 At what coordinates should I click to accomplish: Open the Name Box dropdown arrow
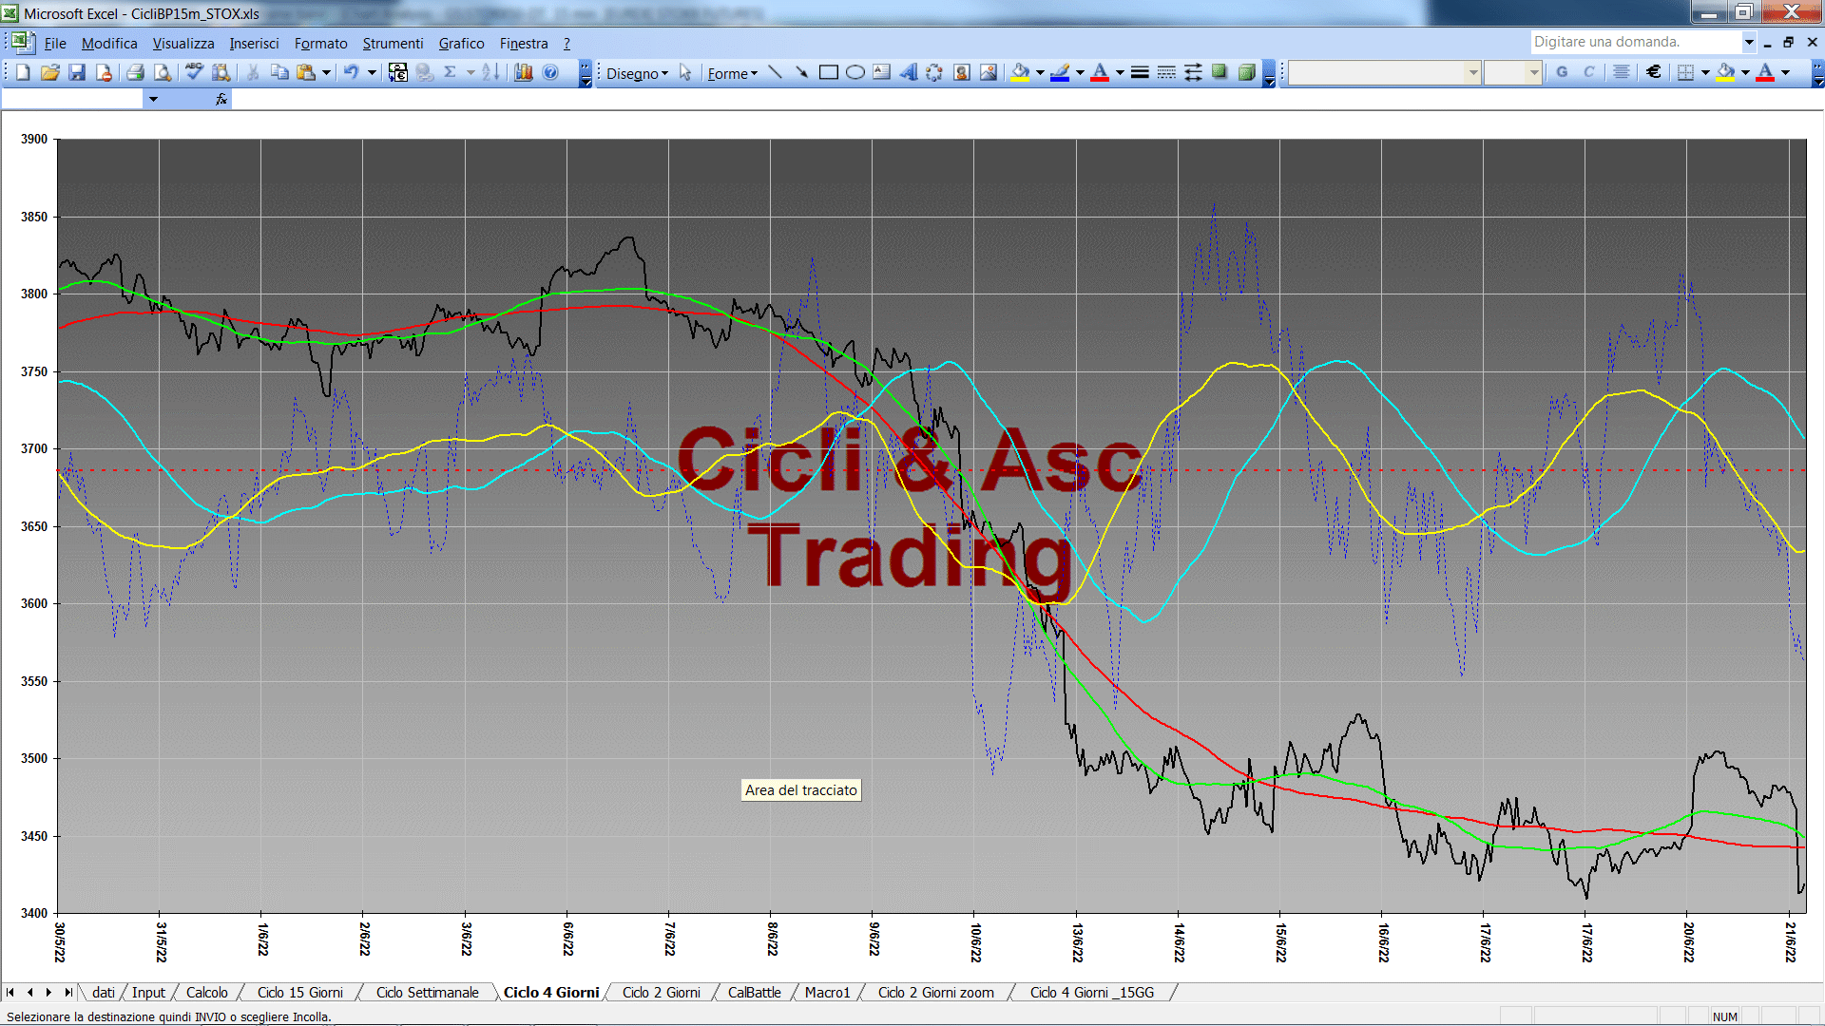(152, 99)
